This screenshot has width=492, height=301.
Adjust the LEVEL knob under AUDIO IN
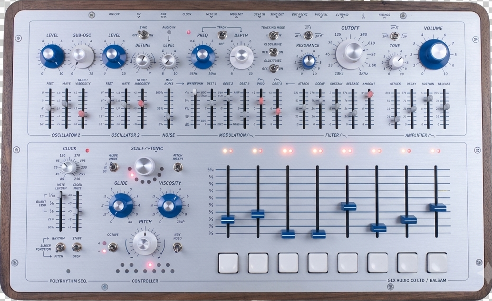[x=168, y=61]
